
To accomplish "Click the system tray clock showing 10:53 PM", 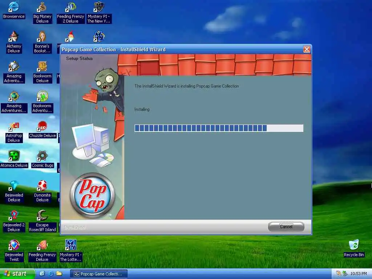I will click(359, 274).
